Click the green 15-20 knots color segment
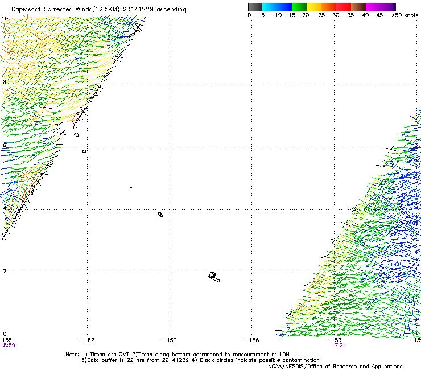The image size is (421, 370). pos(299,7)
